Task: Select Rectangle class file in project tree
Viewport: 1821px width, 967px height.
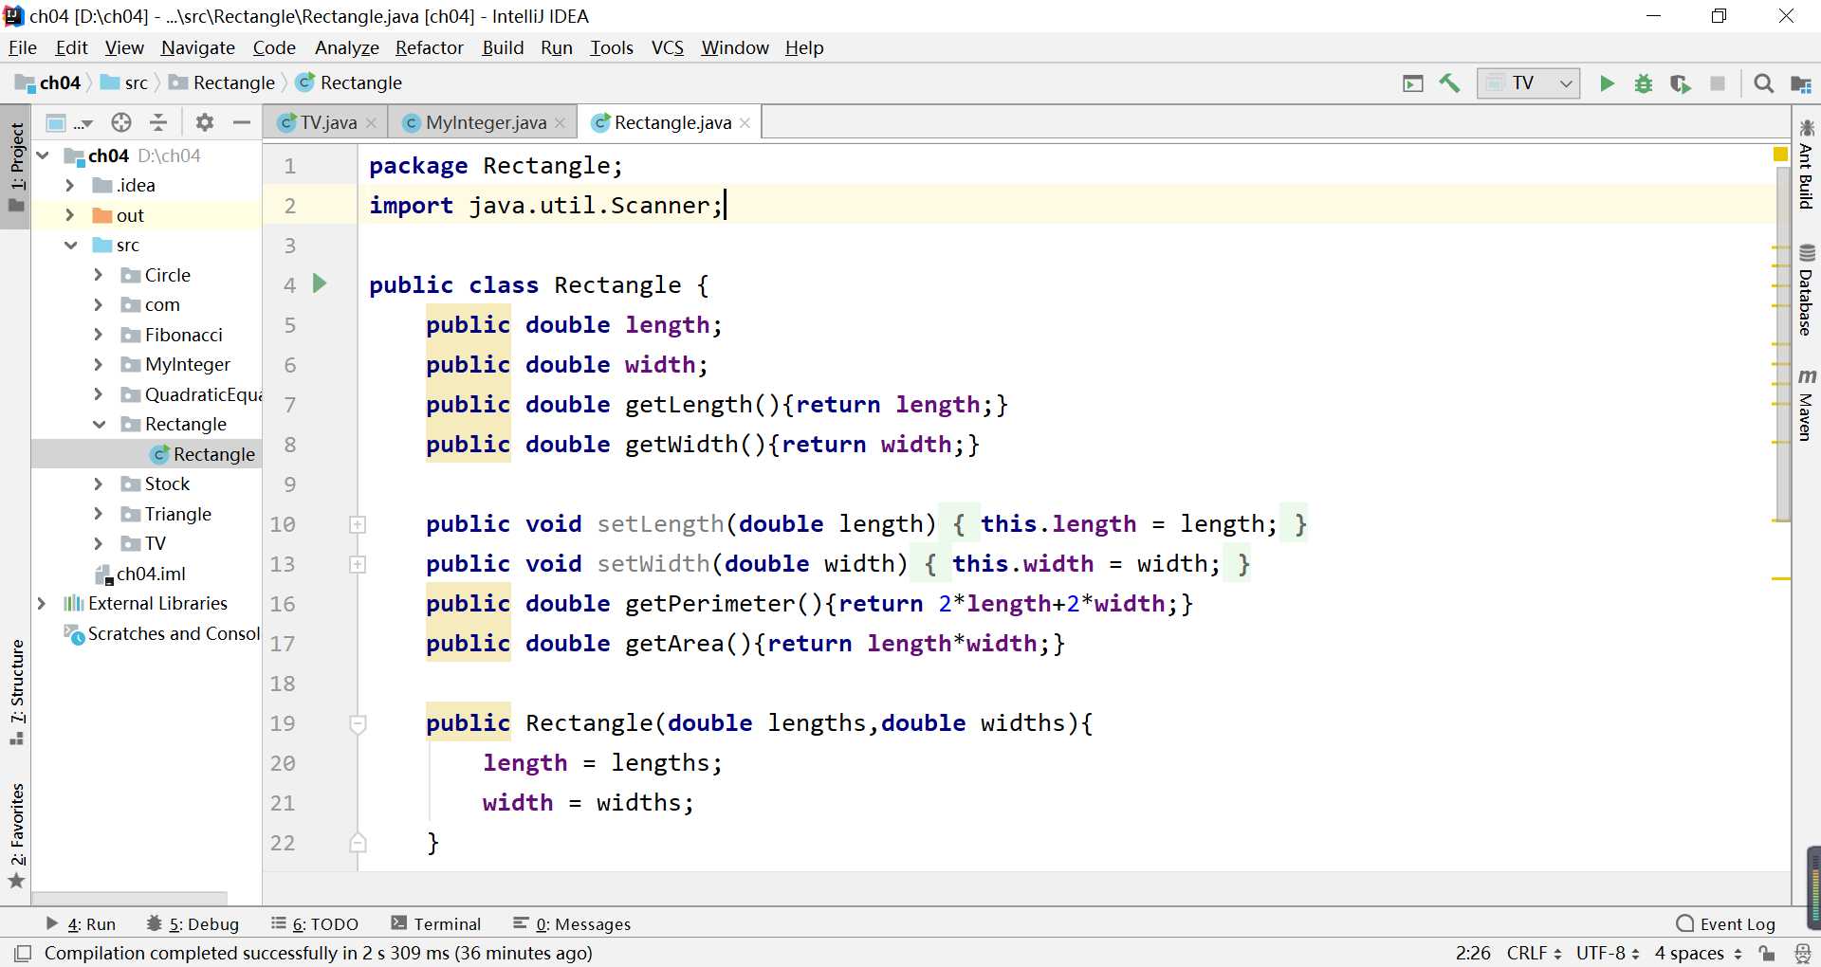Action: point(203,454)
